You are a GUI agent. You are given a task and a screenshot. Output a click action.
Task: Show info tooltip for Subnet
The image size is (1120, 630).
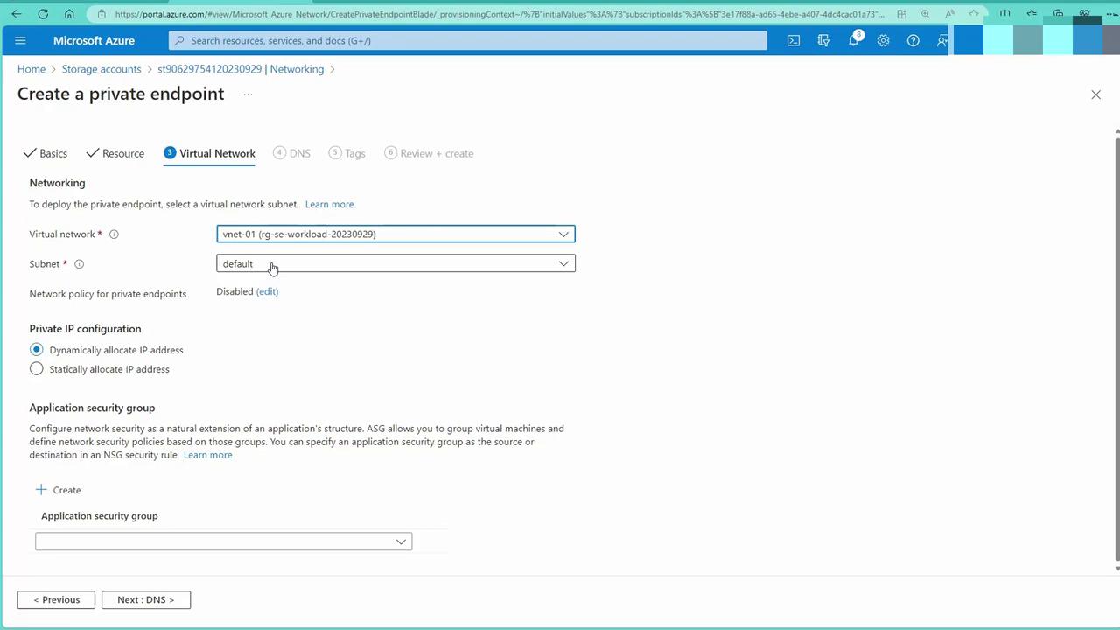(79, 264)
